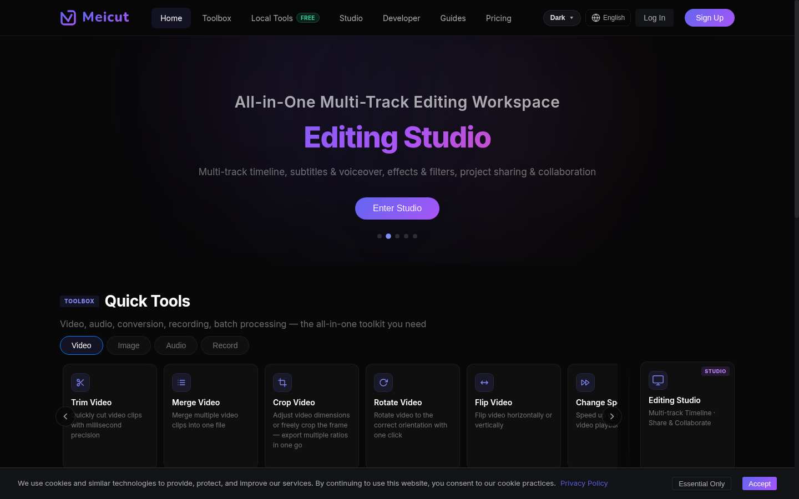Click the Enter Studio button
The height and width of the screenshot is (499, 799).
[397, 208]
